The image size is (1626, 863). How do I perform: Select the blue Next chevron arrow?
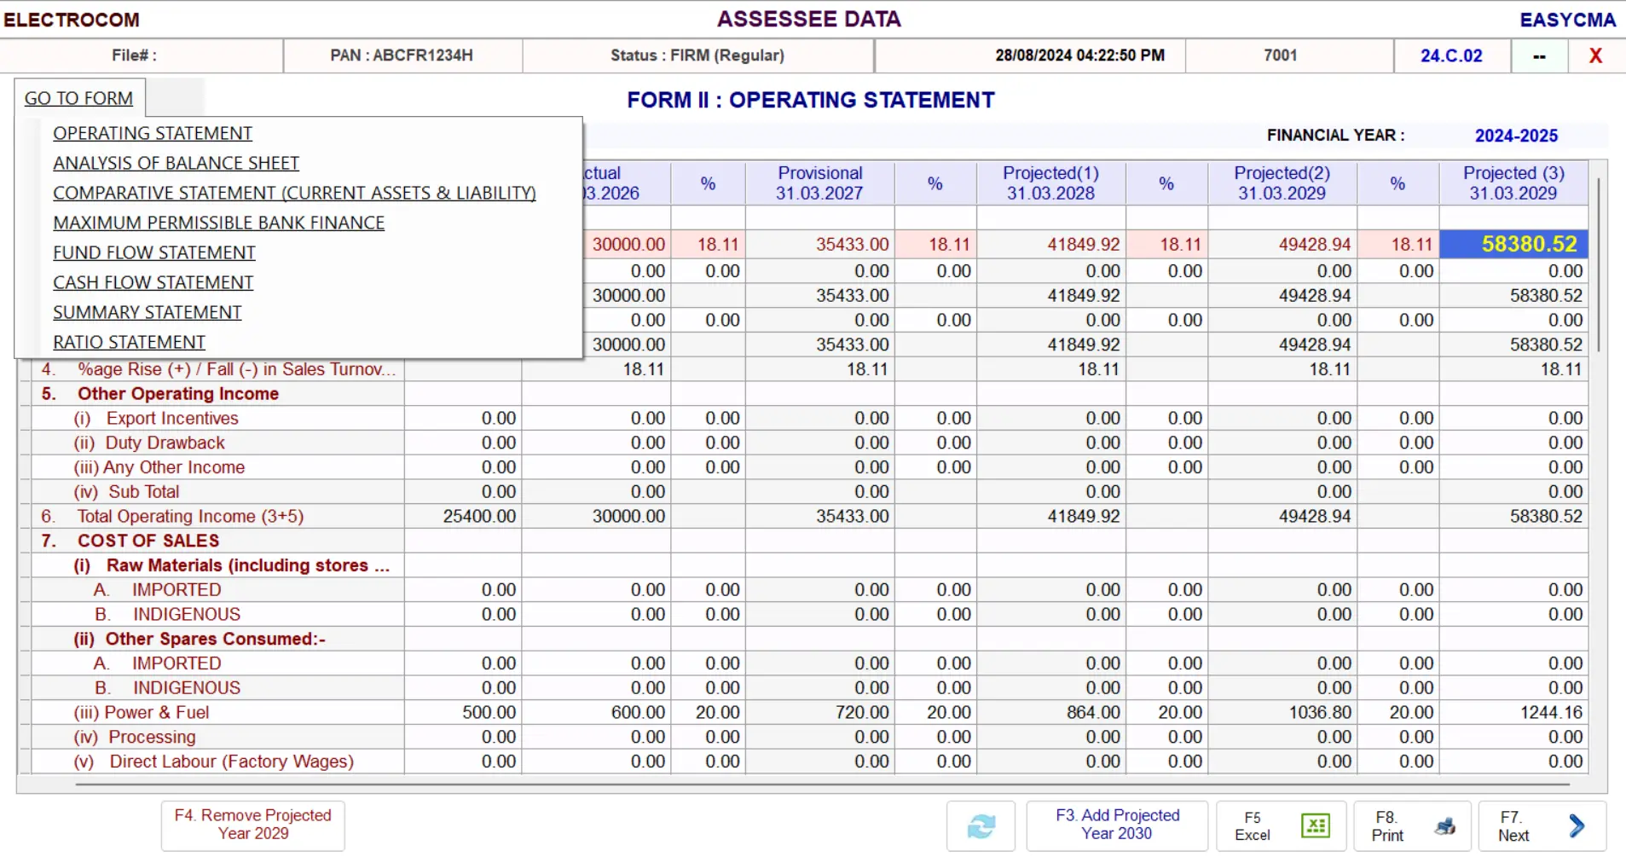click(1575, 825)
